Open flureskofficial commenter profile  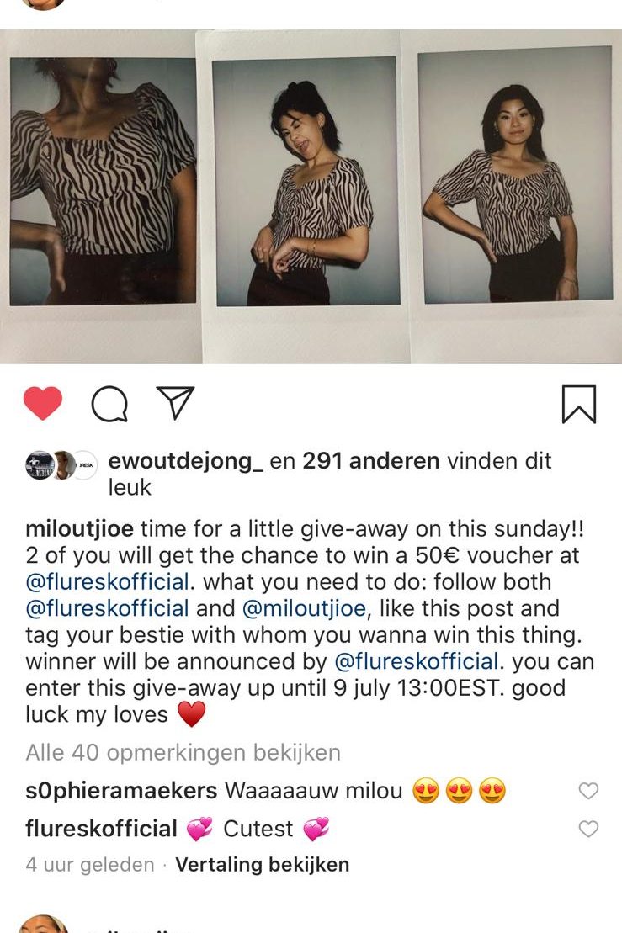pyautogui.click(x=101, y=829)
